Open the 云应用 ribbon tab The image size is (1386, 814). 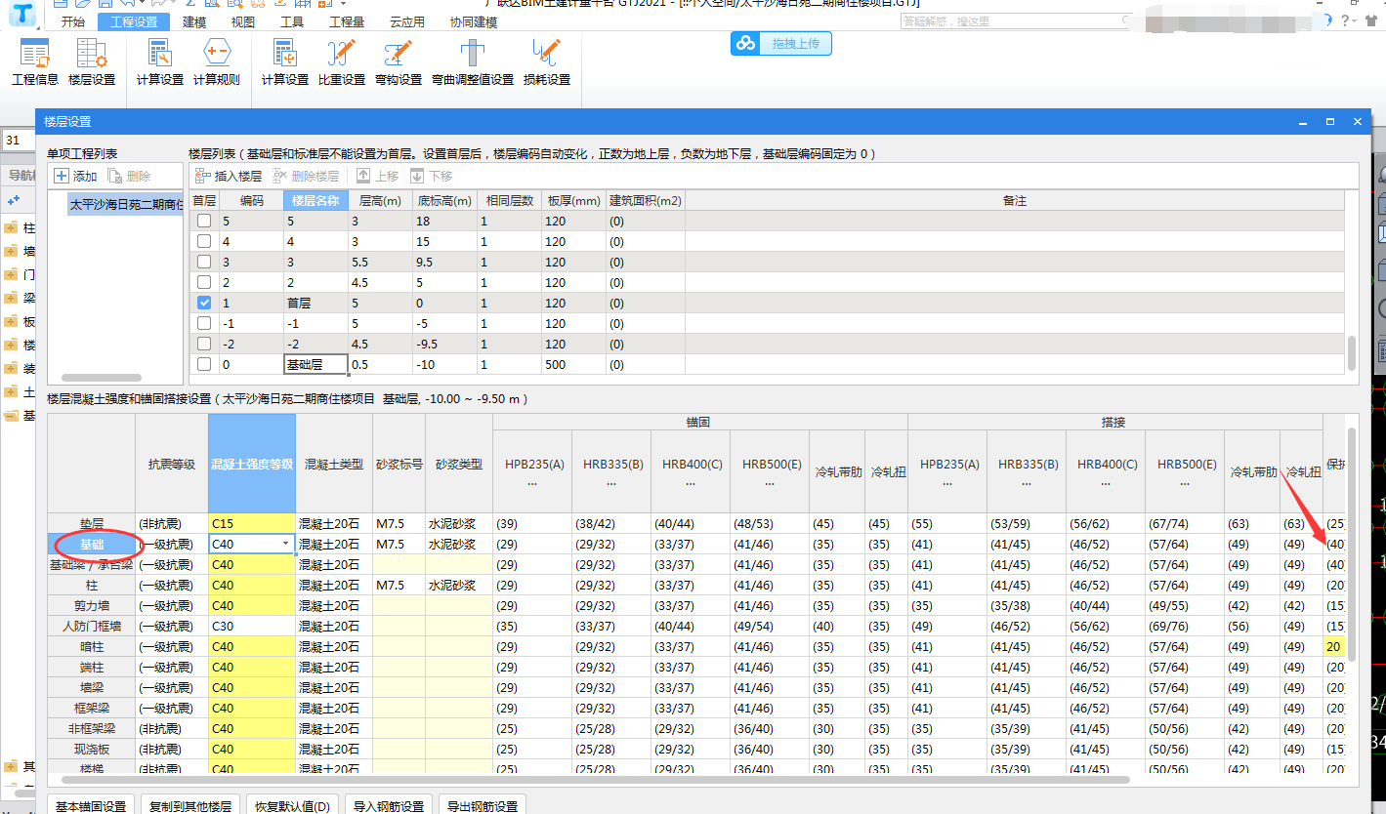pyautogui.click(x=407, y=21)
